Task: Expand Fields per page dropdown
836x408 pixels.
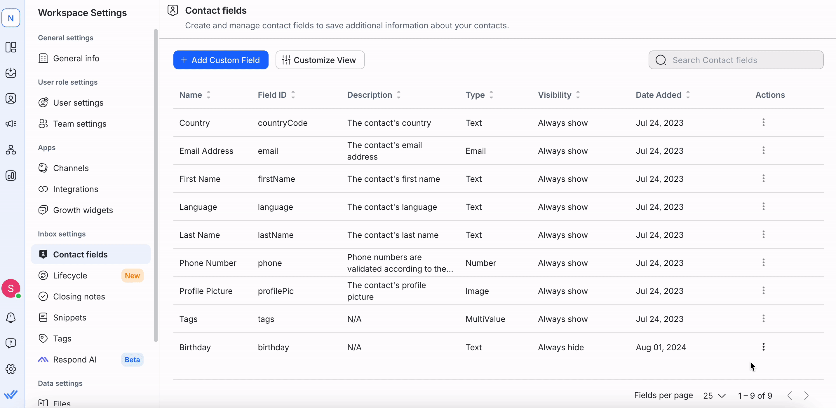Action: click(714, 396)
